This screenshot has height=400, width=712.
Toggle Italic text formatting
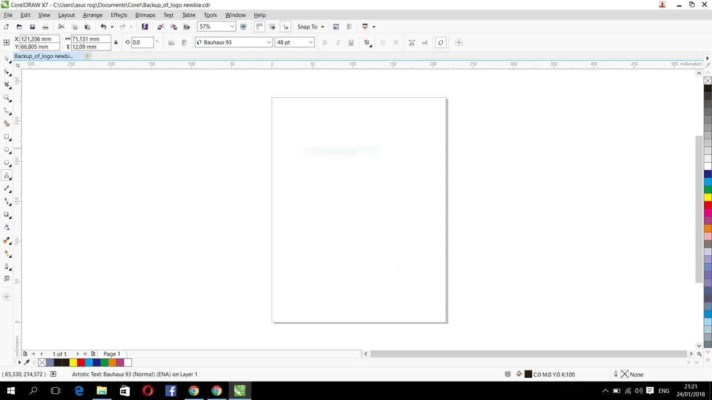pos(338,42)
